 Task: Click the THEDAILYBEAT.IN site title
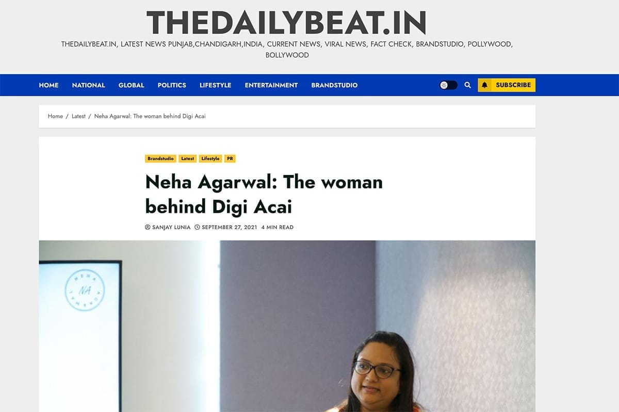(286, 23)
